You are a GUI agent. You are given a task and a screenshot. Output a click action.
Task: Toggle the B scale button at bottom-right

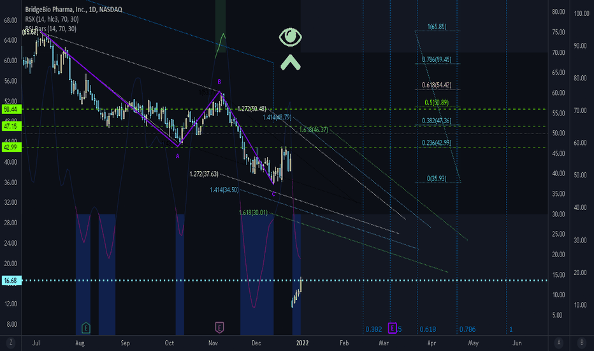(x=582, y=343)
